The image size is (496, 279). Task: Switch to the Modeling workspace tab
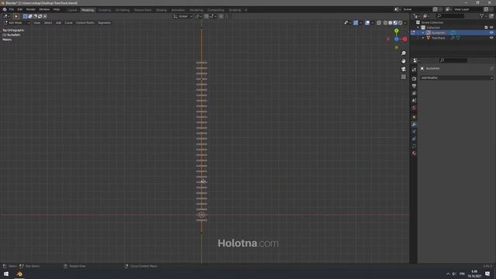88,10
